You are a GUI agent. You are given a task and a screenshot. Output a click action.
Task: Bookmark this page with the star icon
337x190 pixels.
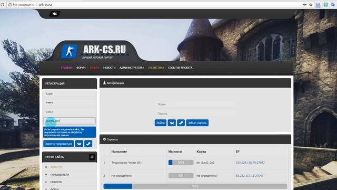[x=311, y=5]
